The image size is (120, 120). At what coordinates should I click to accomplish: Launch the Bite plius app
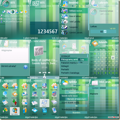(x=5, y=94)
